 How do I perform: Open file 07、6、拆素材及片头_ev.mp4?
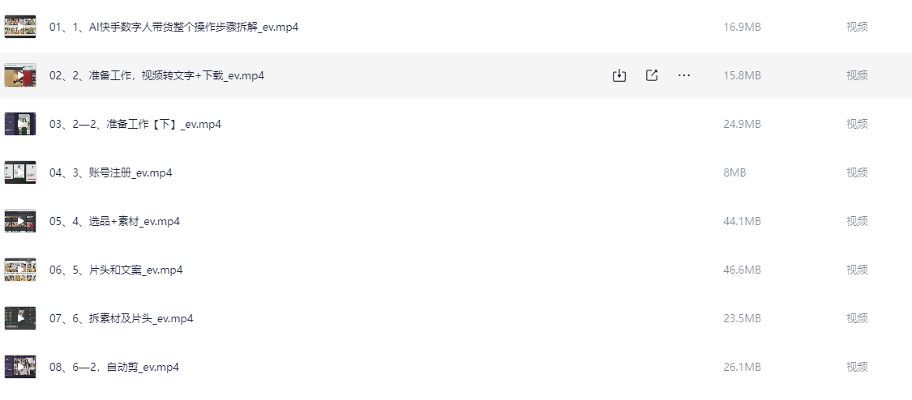122,318
